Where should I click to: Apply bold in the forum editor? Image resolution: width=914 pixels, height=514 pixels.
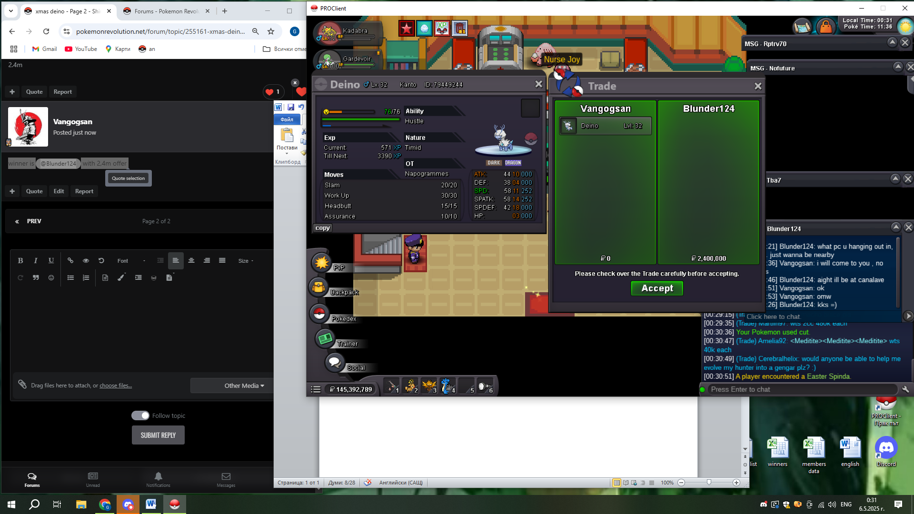click(20, 261)
